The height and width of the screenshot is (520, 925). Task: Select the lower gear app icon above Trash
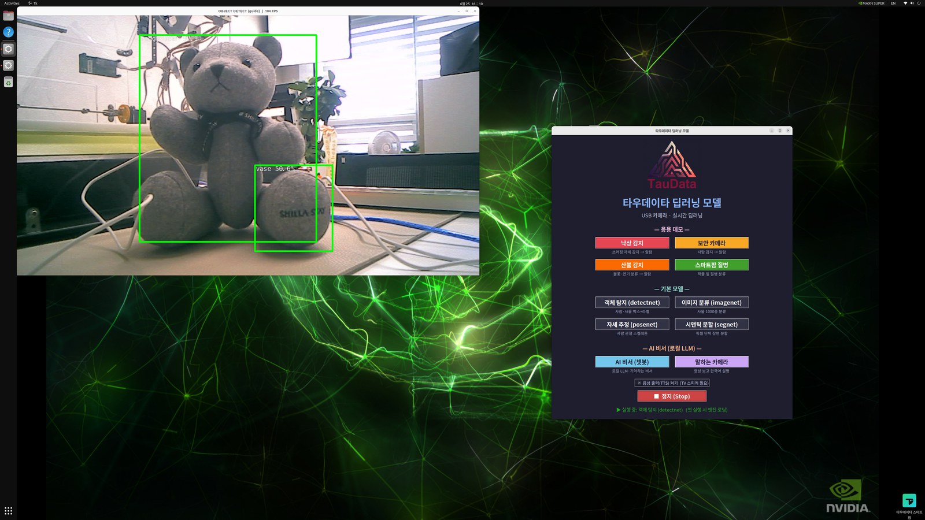click(x=8, y=65)
